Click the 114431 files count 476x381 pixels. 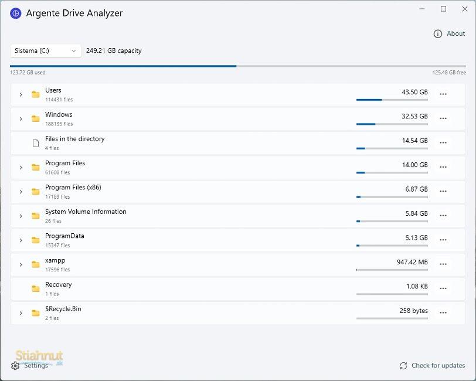59,100
